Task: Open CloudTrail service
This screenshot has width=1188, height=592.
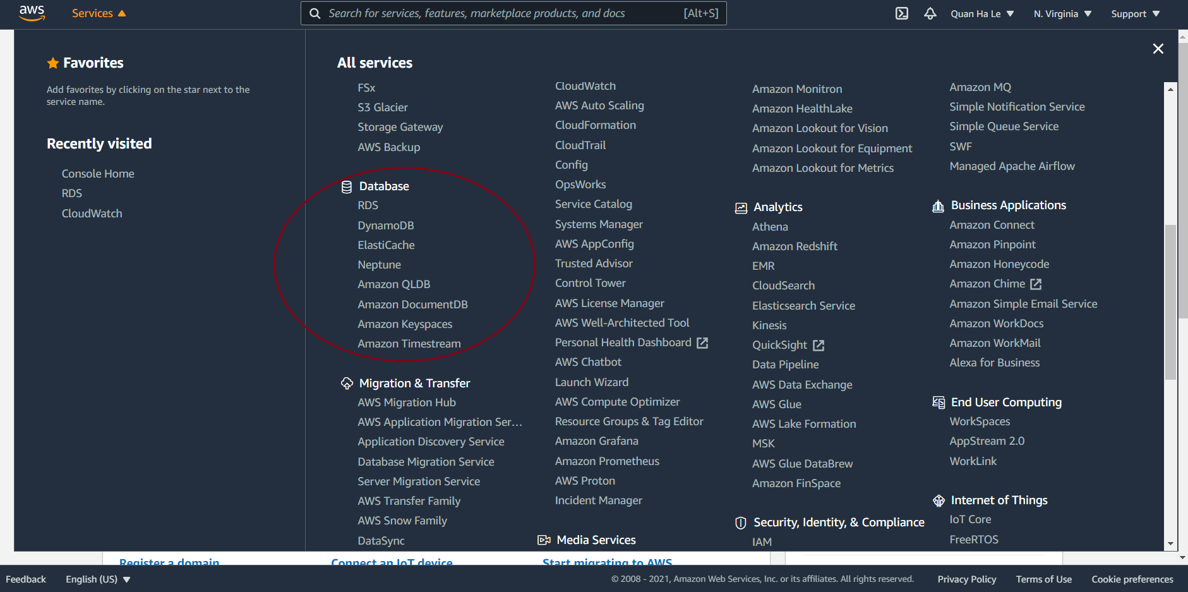Action: click(x=580, y=145)
